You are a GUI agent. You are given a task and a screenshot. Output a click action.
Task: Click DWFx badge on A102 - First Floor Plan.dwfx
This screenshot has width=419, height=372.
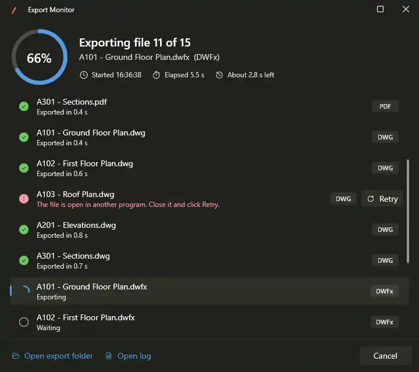[x=385, y=322]
